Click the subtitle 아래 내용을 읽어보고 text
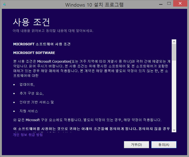This screenshot has width=189, height=157. click(53, 31)
